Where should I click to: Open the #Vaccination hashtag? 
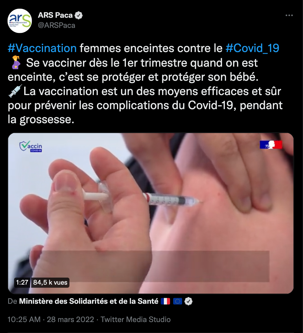tap(42, 48)
